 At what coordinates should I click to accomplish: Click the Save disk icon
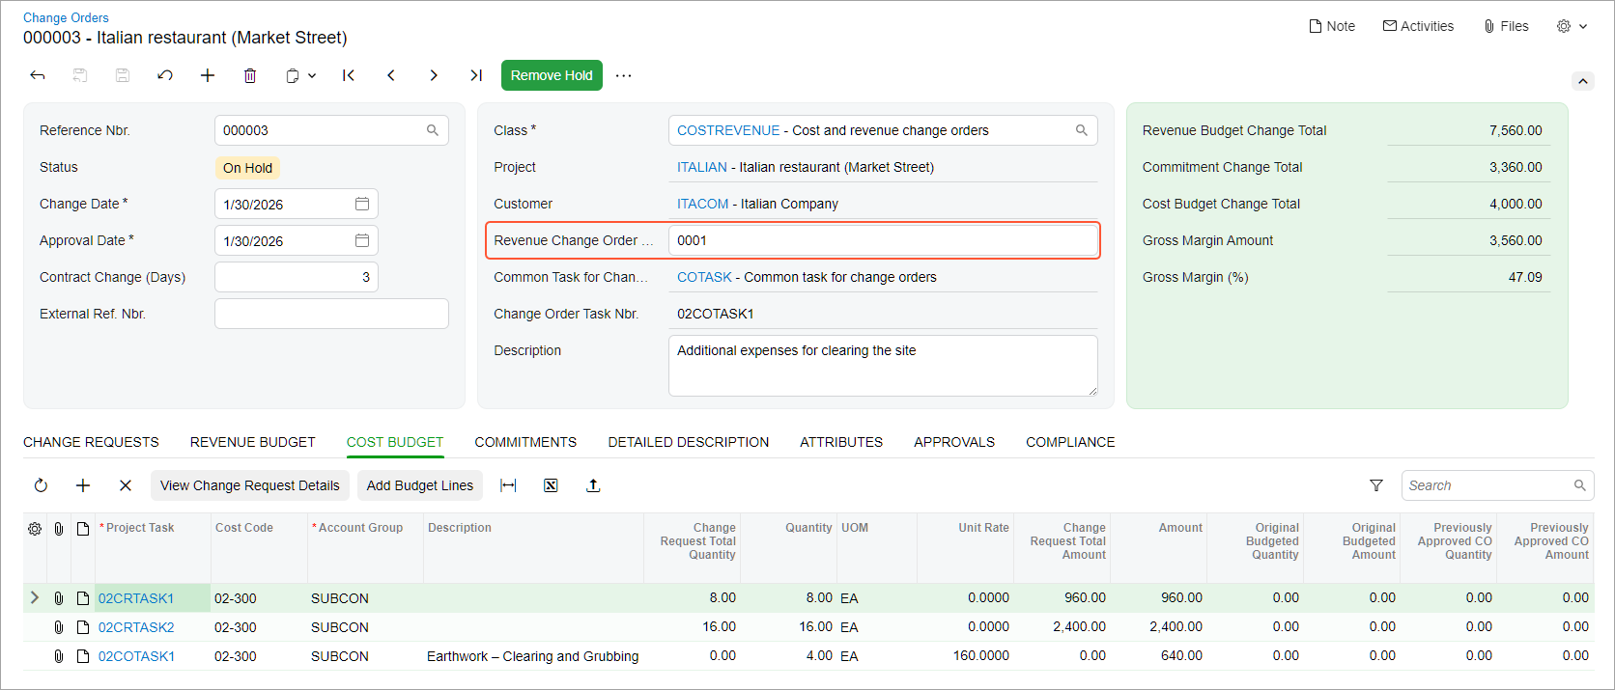pos(123,75)
